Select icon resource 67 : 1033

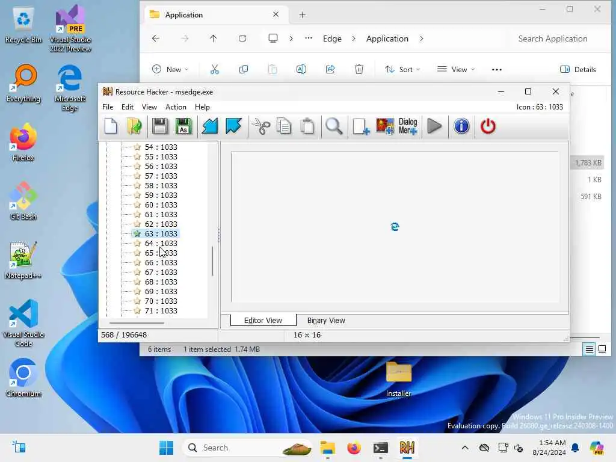click(x=161, y=273)
